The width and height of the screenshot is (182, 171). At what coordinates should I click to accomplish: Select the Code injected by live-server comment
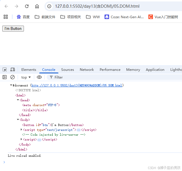54,135
